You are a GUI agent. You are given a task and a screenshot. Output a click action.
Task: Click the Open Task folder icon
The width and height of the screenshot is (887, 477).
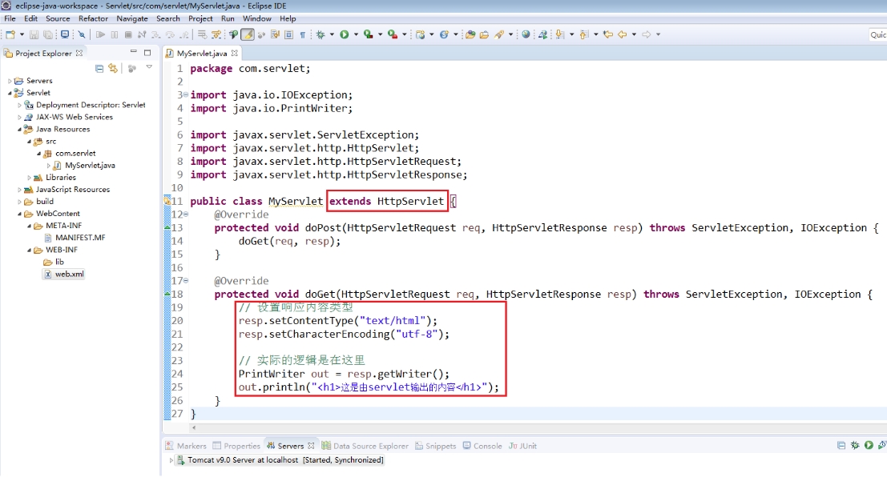[x=484, y=34]
